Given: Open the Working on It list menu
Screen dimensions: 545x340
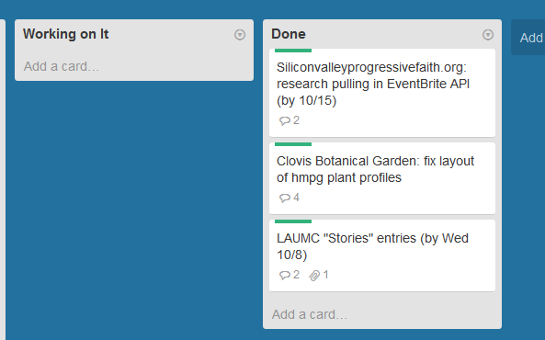Looking at the screenshot, I should coord(240,35).
